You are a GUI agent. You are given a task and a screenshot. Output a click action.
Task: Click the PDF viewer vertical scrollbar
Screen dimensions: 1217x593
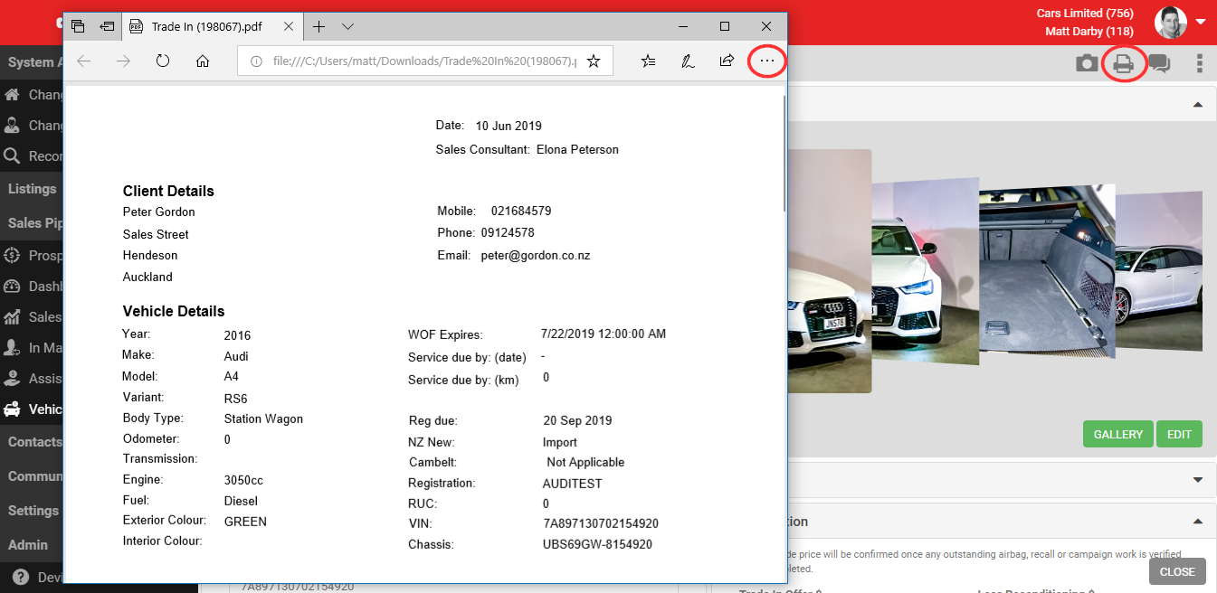click(784, 154)
